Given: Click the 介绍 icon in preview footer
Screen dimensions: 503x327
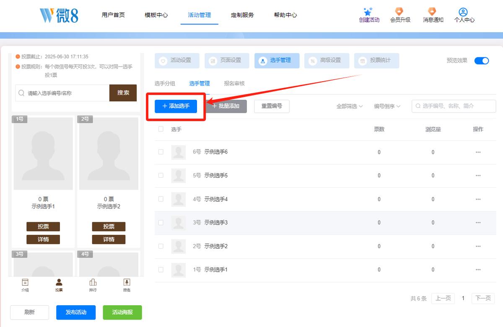Looking at the screenshot, I should click(x=25, y=282).
